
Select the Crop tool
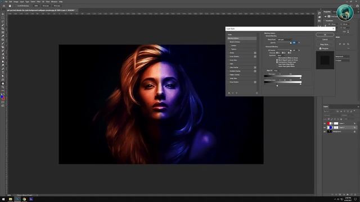coord(3,29)
